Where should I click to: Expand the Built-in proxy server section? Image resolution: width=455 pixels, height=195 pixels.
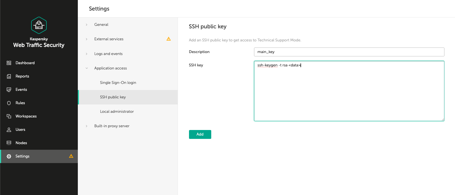coord(87,126)
